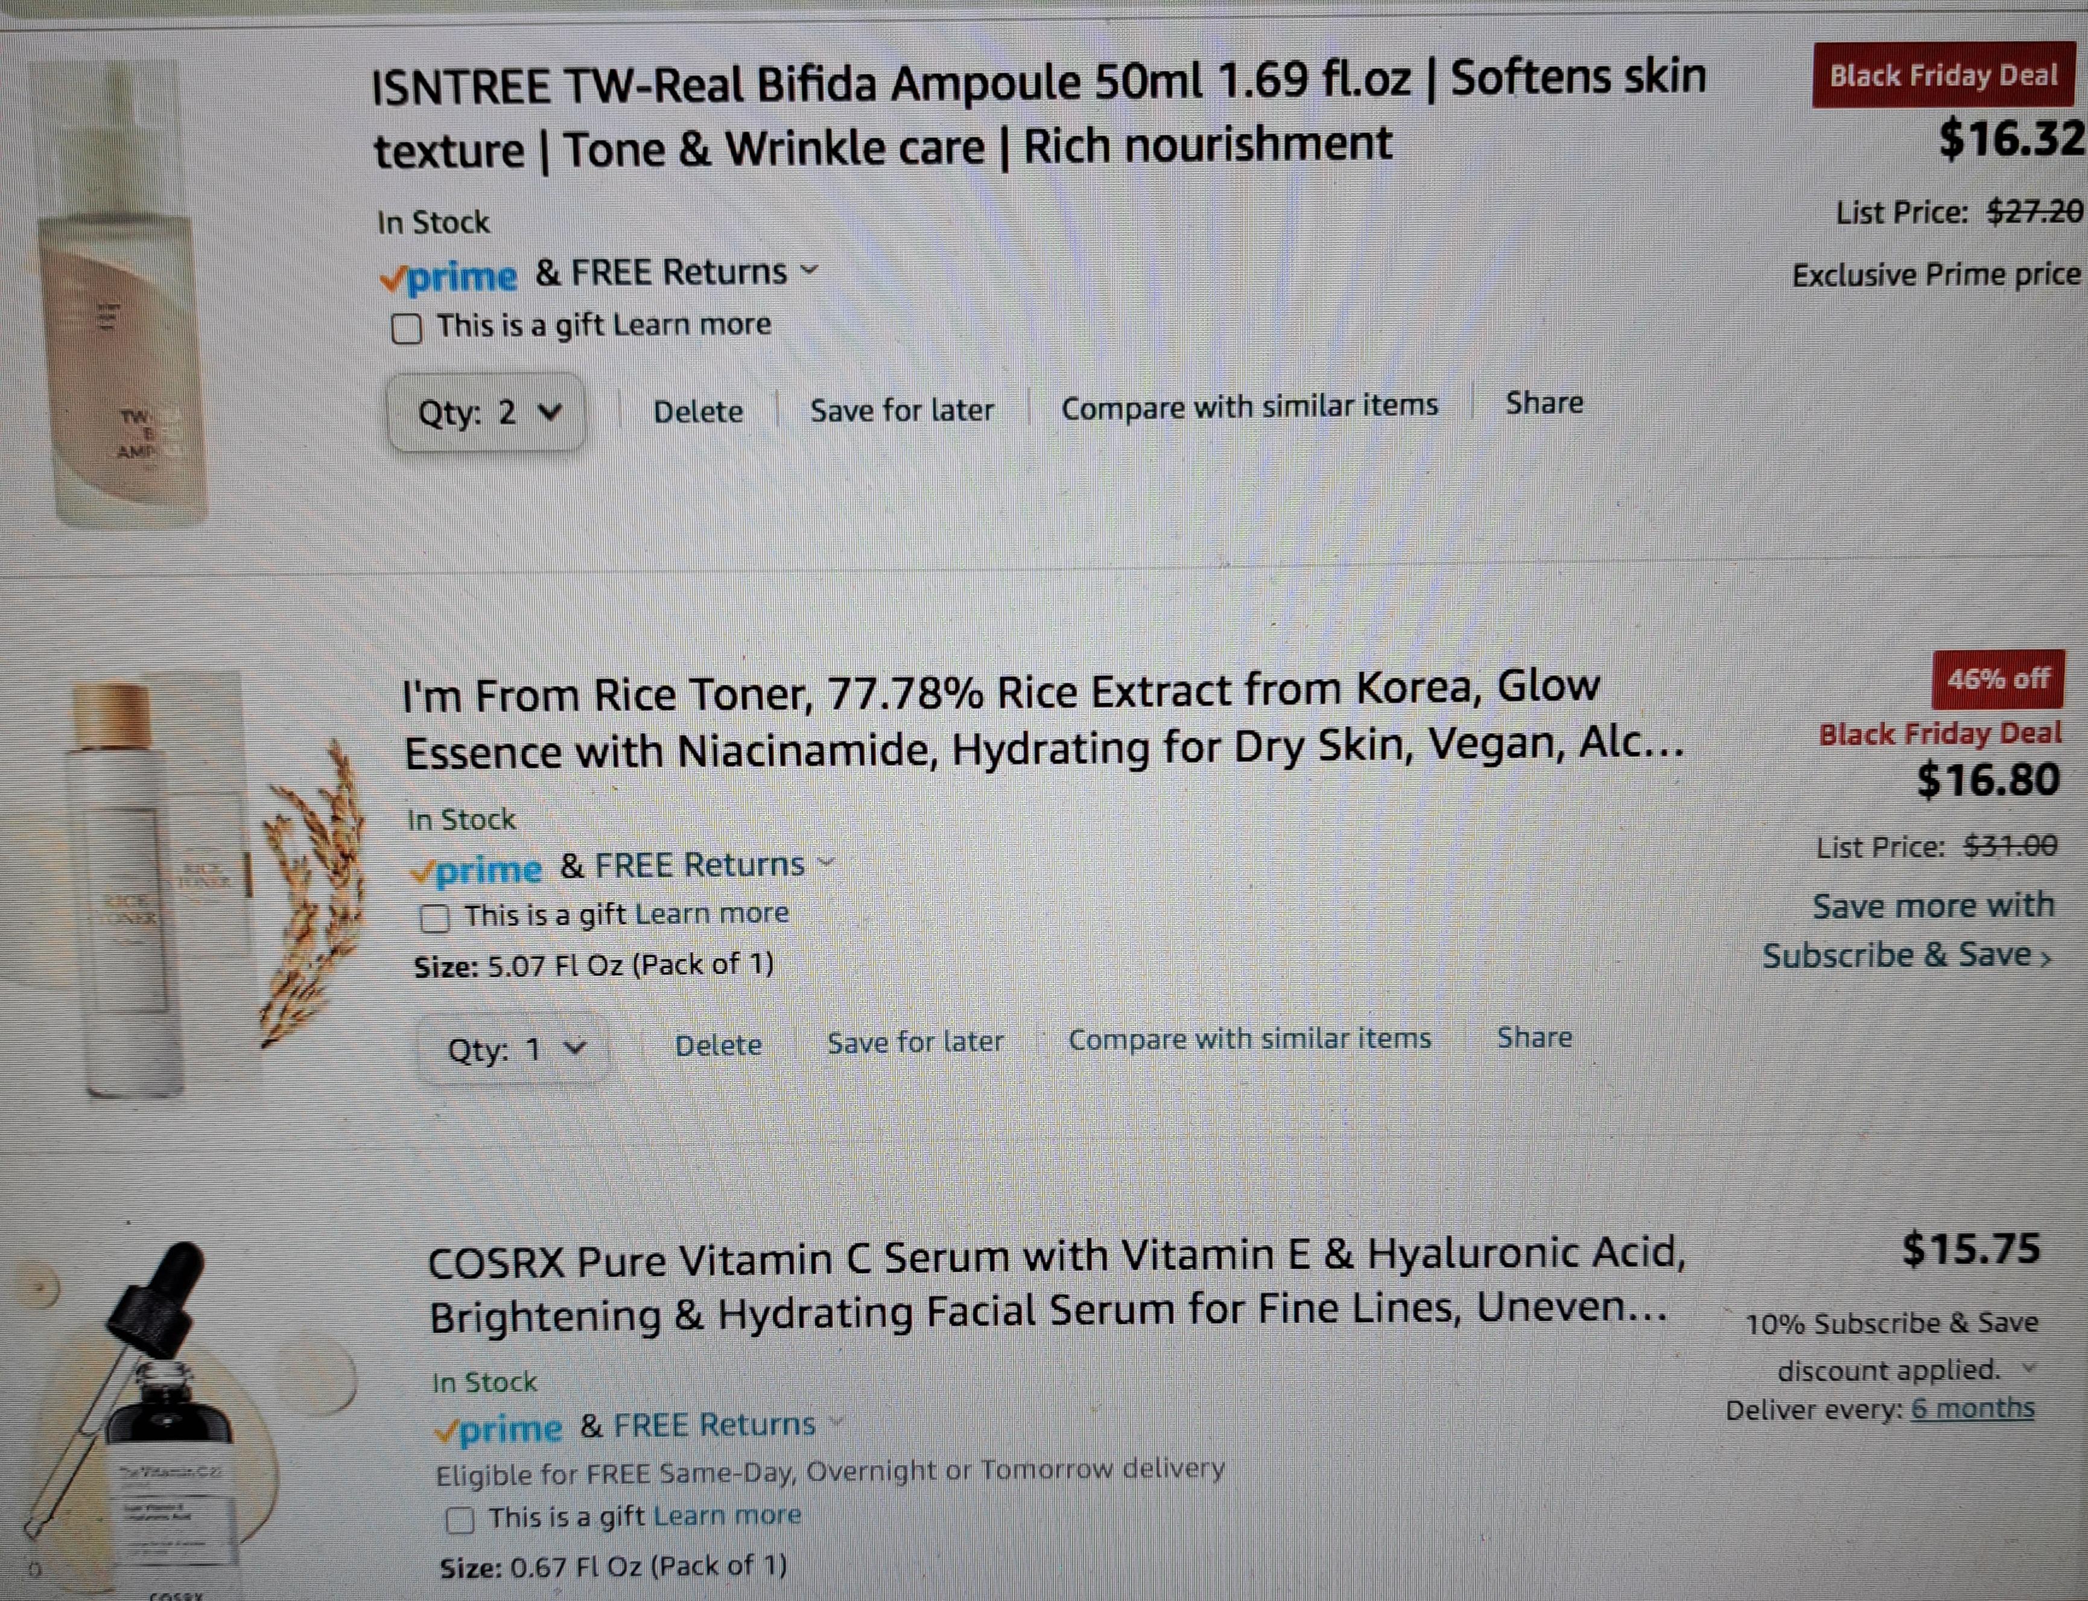The height and width of the screenshot is (1601, 2088).
Task: Mark COSRX serum as a gift
Action: click(x=460, y=1519)
